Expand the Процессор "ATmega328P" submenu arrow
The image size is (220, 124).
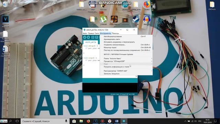pos(152,61)
